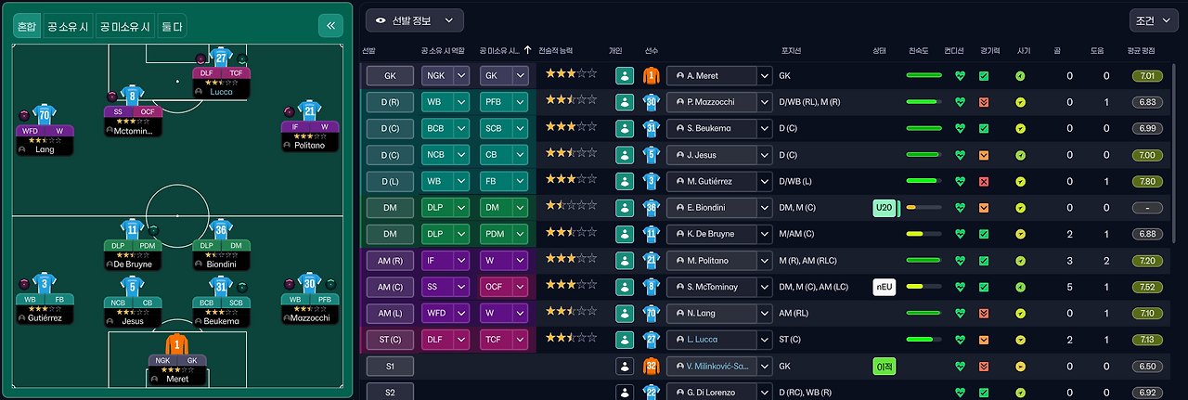Open player selector dropdown for A. Meret
The image size is (1188, 400).
click(765, 76)
